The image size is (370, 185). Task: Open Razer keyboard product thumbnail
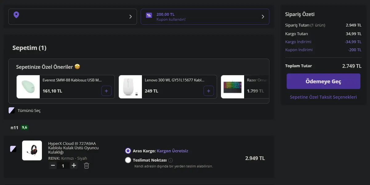coord(232,87)
